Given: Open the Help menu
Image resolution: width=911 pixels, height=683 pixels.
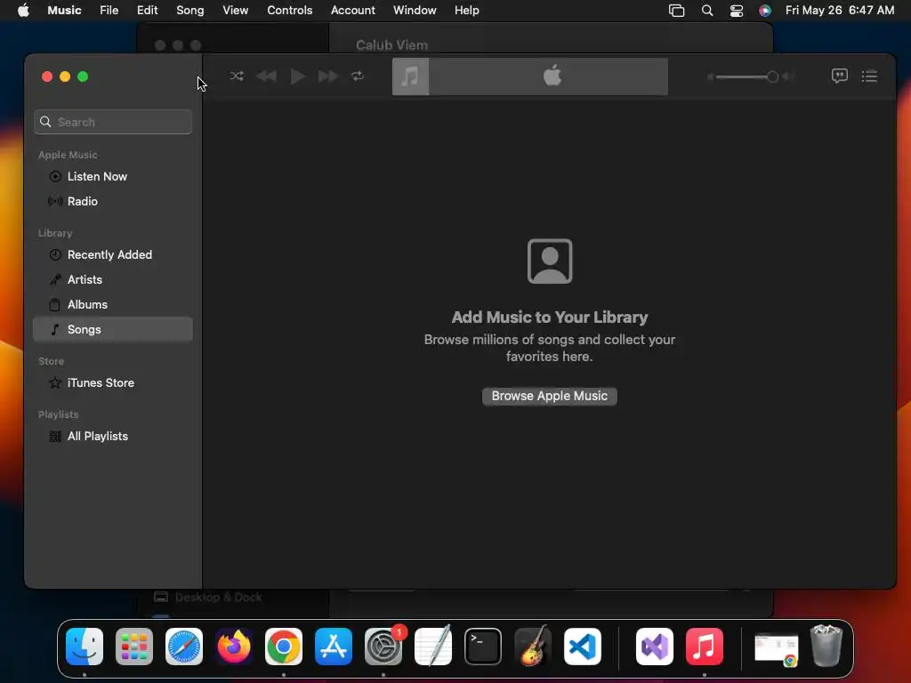Looking at the screenshot, I should click(x=466, y=11).
